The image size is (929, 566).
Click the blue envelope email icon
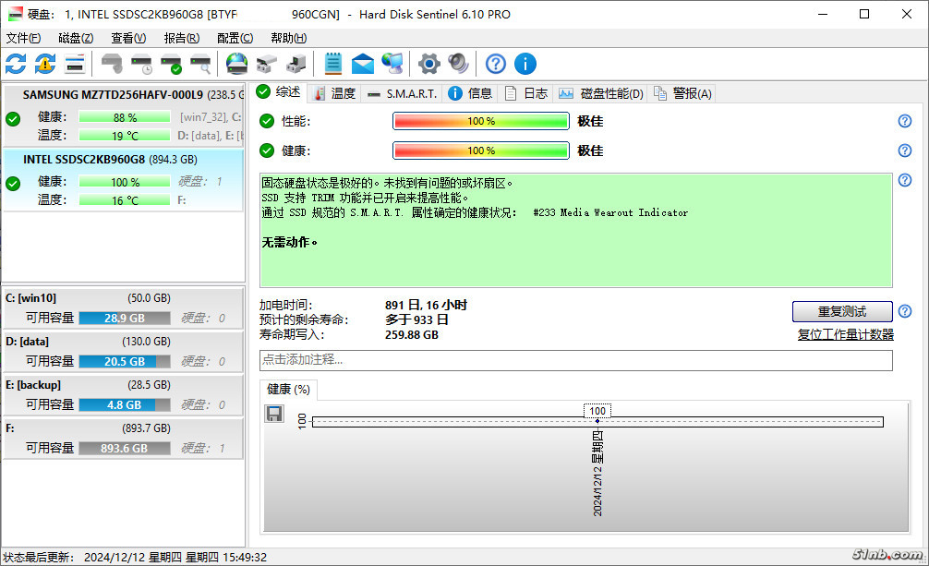click(363, 64)
